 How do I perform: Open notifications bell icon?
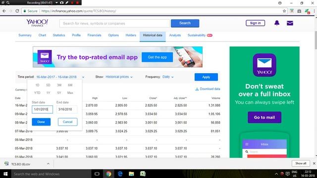pyautogui.click(x=277, y=23)
